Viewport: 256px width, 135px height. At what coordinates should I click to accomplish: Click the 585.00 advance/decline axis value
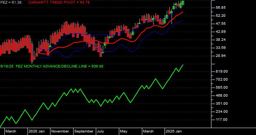tap(222, 88)
